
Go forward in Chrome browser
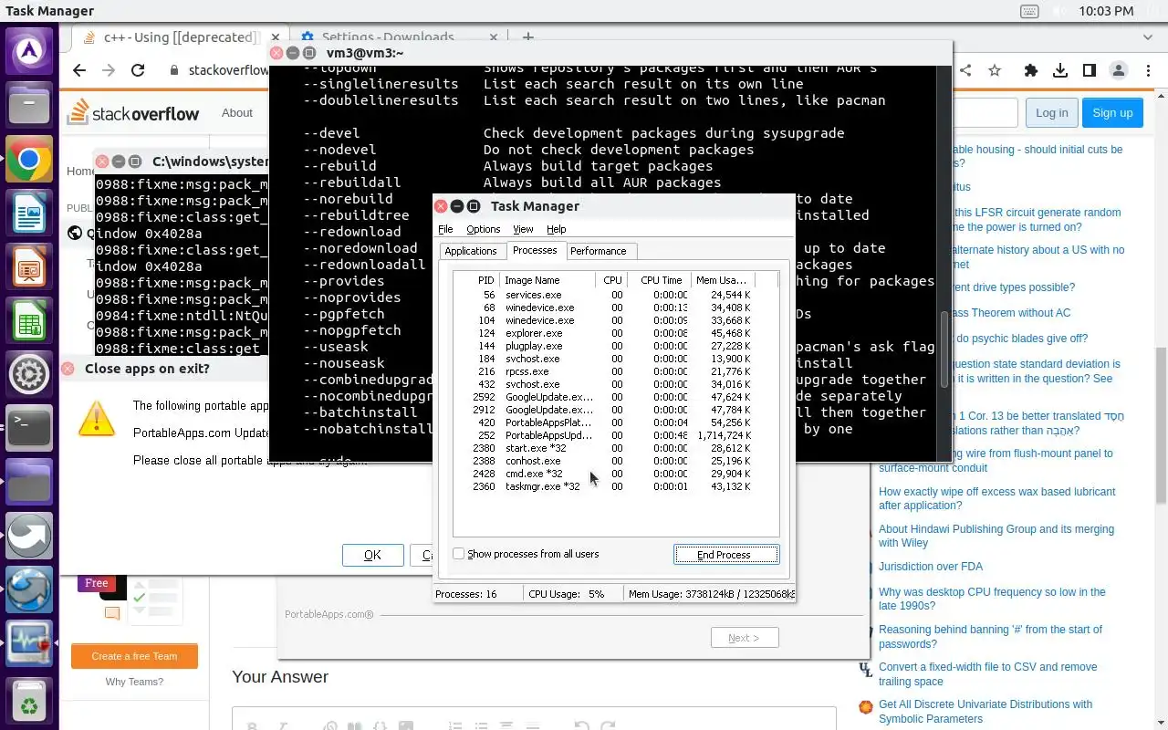pos(109,70)
